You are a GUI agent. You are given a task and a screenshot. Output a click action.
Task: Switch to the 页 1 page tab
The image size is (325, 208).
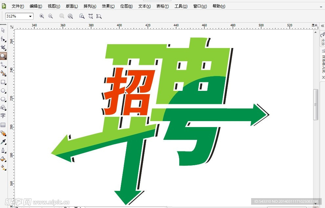78,207
